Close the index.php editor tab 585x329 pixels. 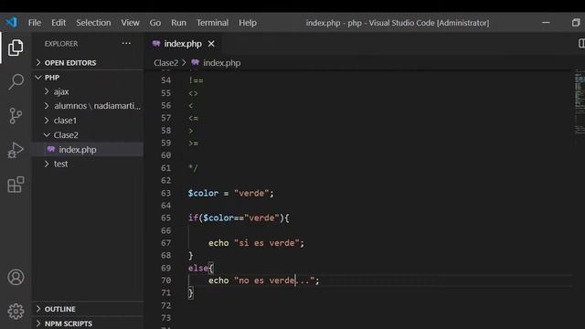[211, 44]
